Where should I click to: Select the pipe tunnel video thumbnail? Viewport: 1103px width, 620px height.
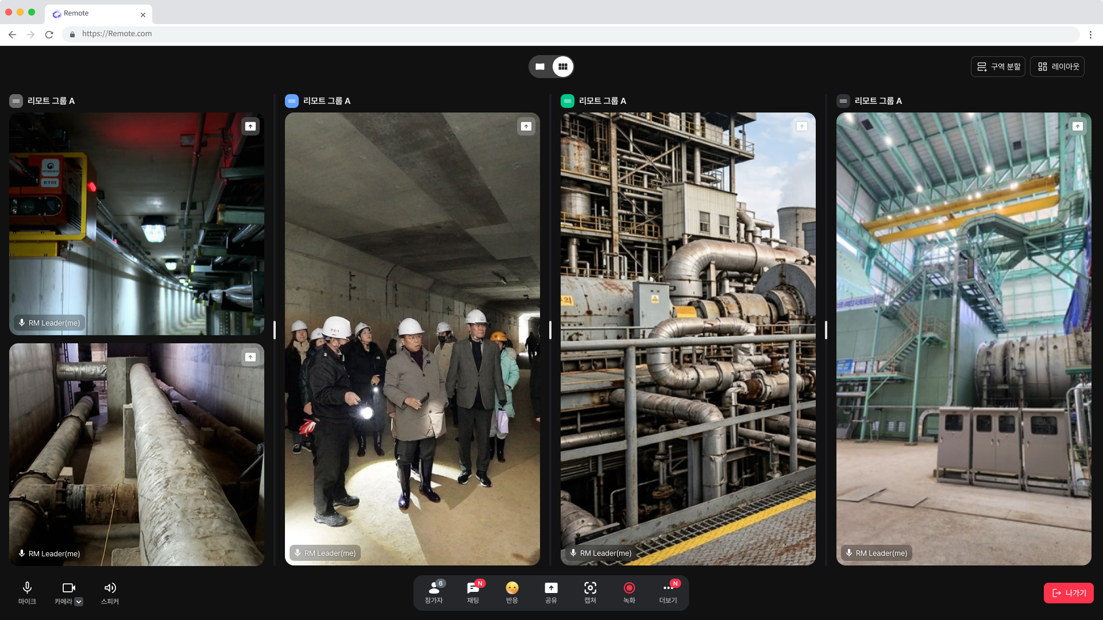point(137,455)
